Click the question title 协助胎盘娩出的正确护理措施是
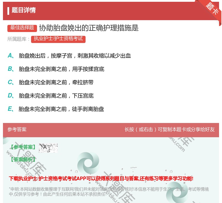Viewport: 222px width, 203px height. pyautogui.click(x=89, y=28)
